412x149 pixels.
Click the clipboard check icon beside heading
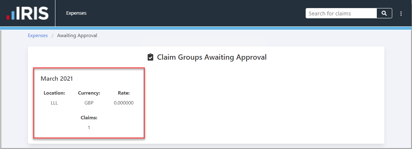coord(150,57)
